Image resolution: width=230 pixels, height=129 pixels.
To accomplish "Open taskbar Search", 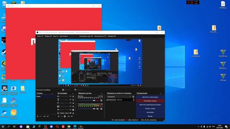I will [x=9, y=126].
